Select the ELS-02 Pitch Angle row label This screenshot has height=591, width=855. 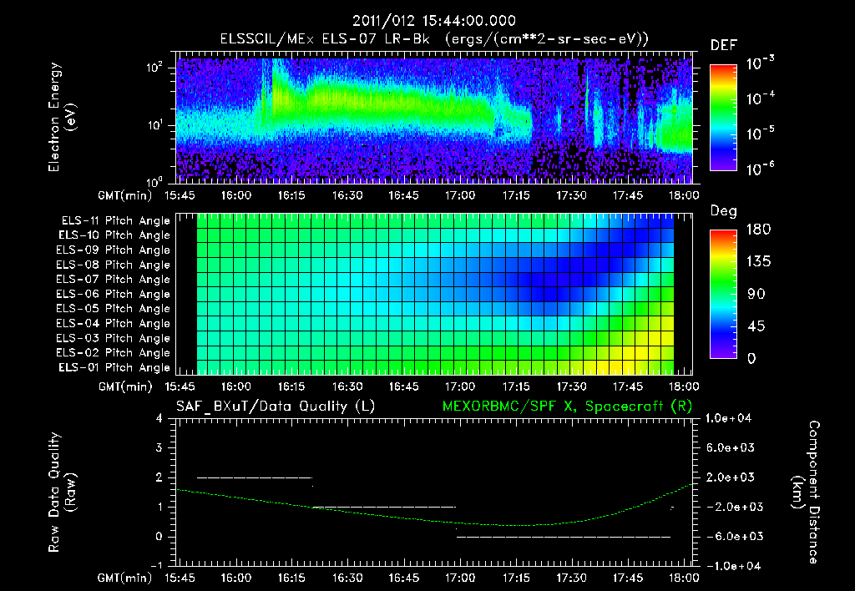pyautogui.click(x=113, y=353)
